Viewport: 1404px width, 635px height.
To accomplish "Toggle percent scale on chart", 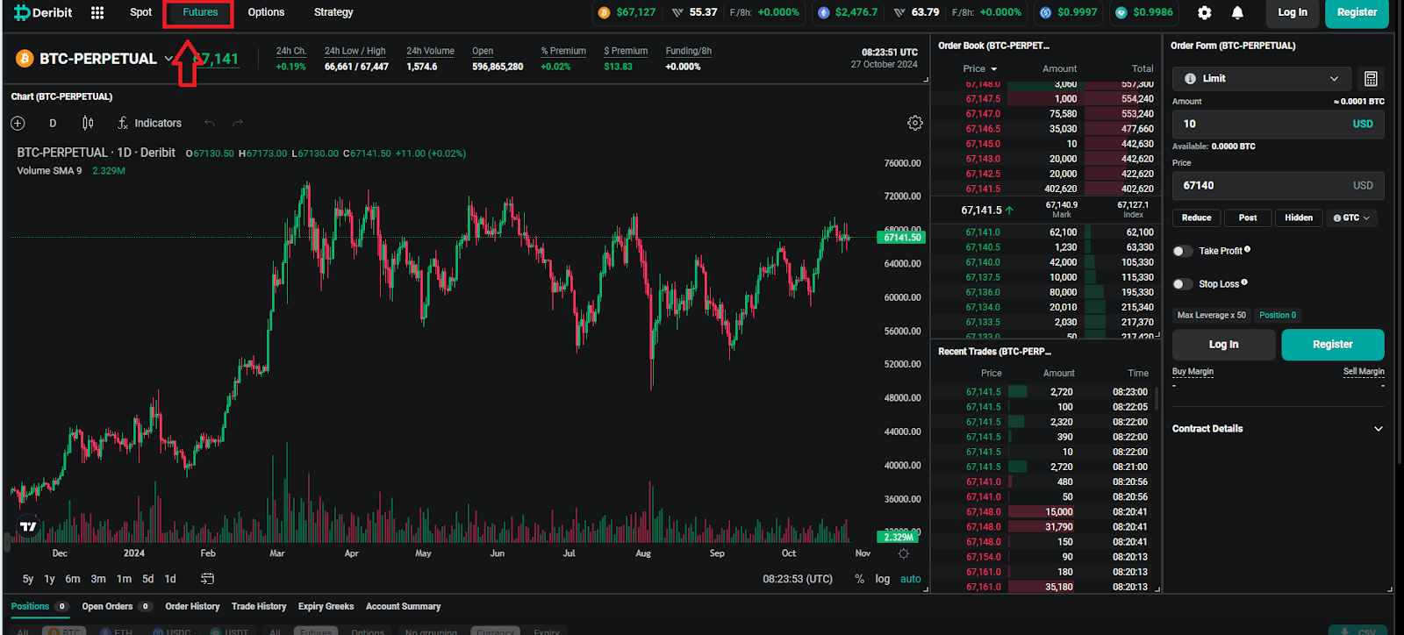I will coord(860,579).
